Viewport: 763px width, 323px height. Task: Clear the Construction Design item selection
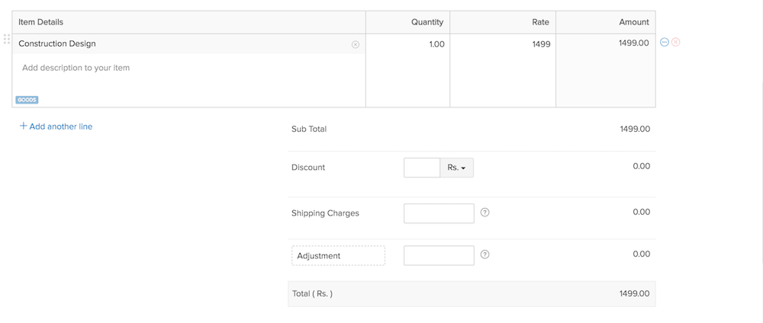355,44
